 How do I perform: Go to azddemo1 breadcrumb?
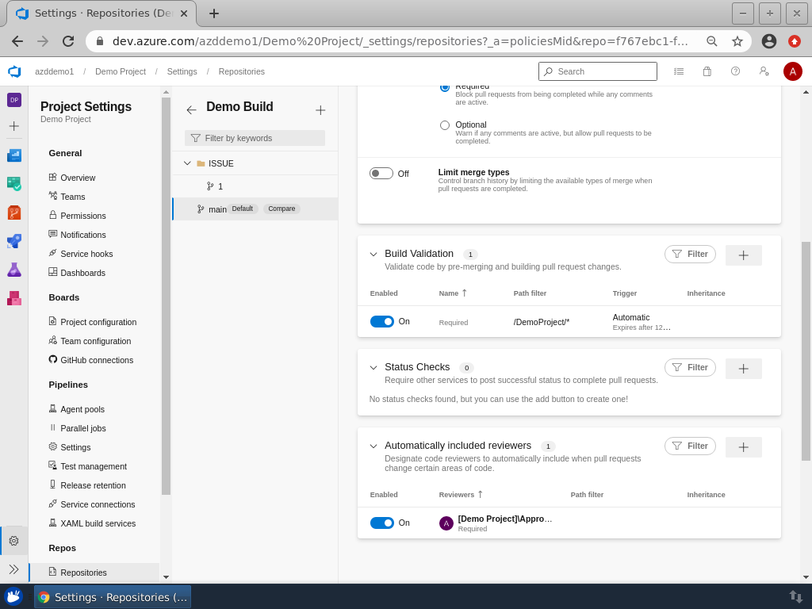tap(55, 71)
